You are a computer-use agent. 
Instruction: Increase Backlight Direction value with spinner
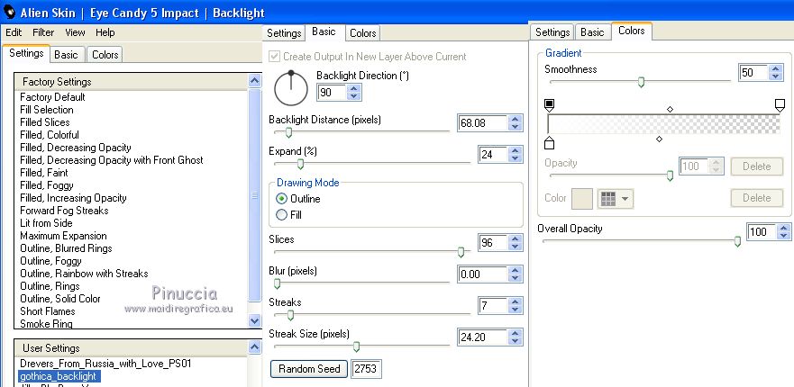tap(354, 88)
